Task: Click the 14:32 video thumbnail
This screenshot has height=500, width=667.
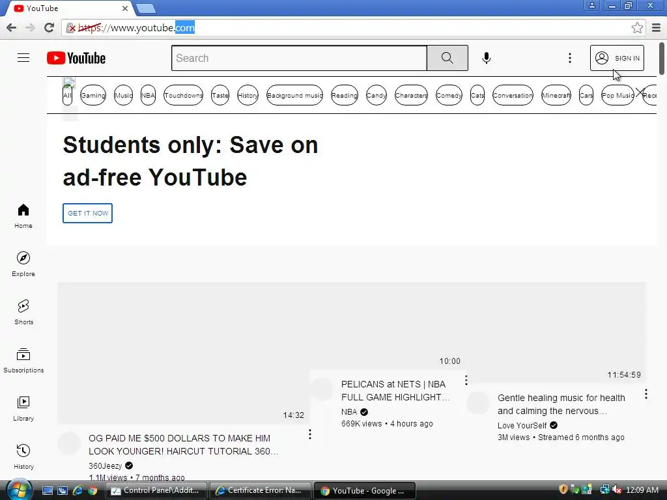Action: [183, 353]
